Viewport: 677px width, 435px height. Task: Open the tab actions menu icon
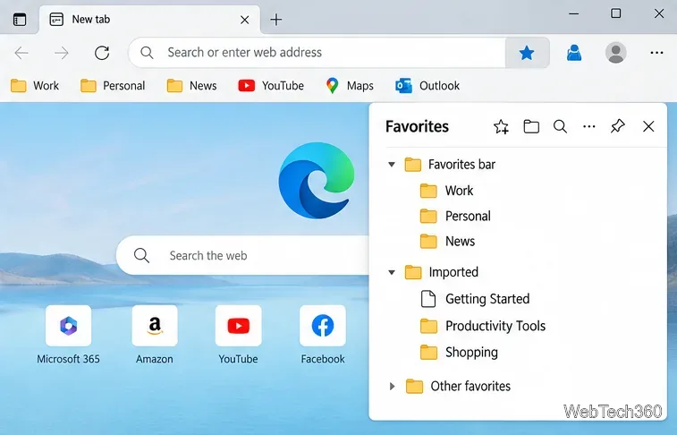[20, 20]
